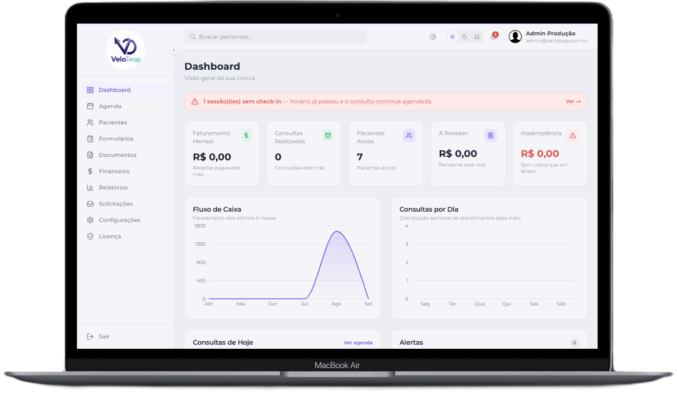Click the Ver link in the check-in alert
The width and height of the screenshot is (678, 393).
(573, 102)
